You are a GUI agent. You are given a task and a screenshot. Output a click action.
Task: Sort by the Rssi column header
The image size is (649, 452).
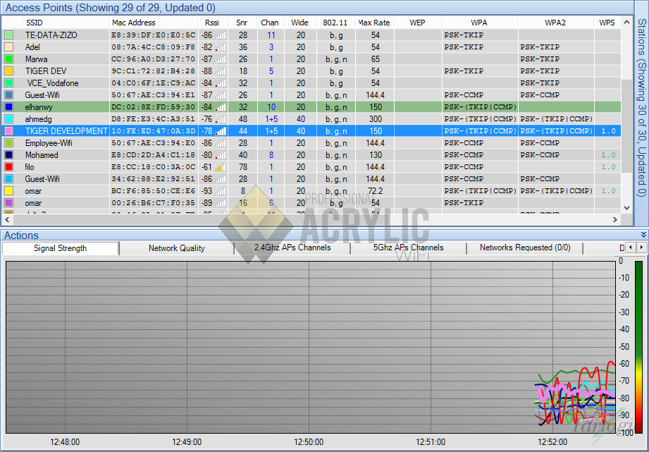coord(212,23)
